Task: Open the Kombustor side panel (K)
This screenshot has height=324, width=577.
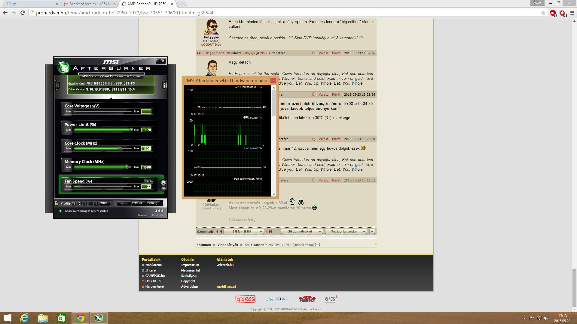Action: click(x=58, y=85)
